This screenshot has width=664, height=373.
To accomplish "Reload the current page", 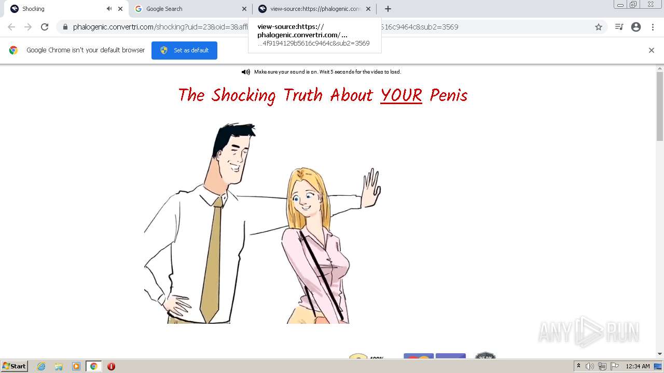I will [x=45, y=27].
